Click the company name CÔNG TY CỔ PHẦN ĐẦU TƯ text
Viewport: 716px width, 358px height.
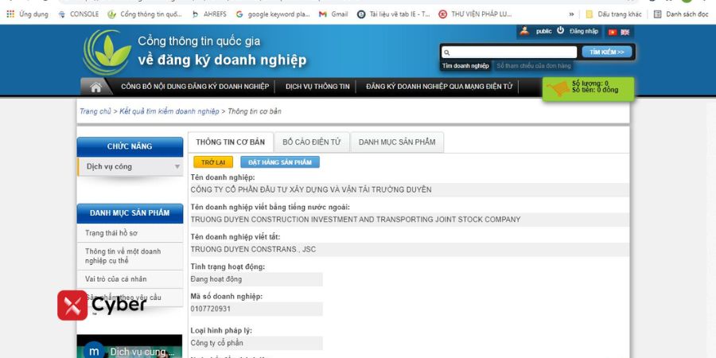point(311,189)
